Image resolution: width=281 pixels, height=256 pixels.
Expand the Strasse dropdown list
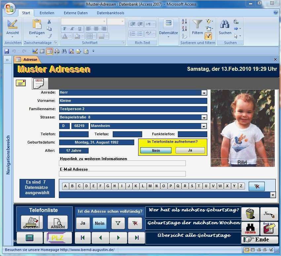(204, 117)
